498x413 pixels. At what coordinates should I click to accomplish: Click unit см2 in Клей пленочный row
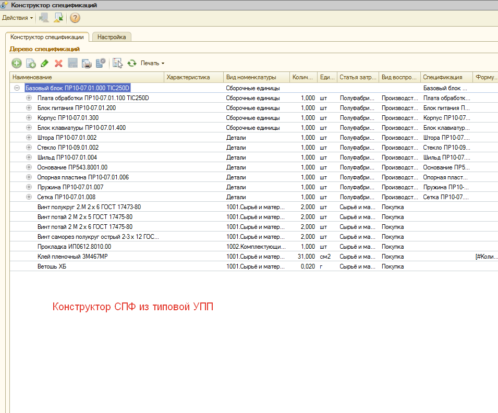click(x=325, y=257)
